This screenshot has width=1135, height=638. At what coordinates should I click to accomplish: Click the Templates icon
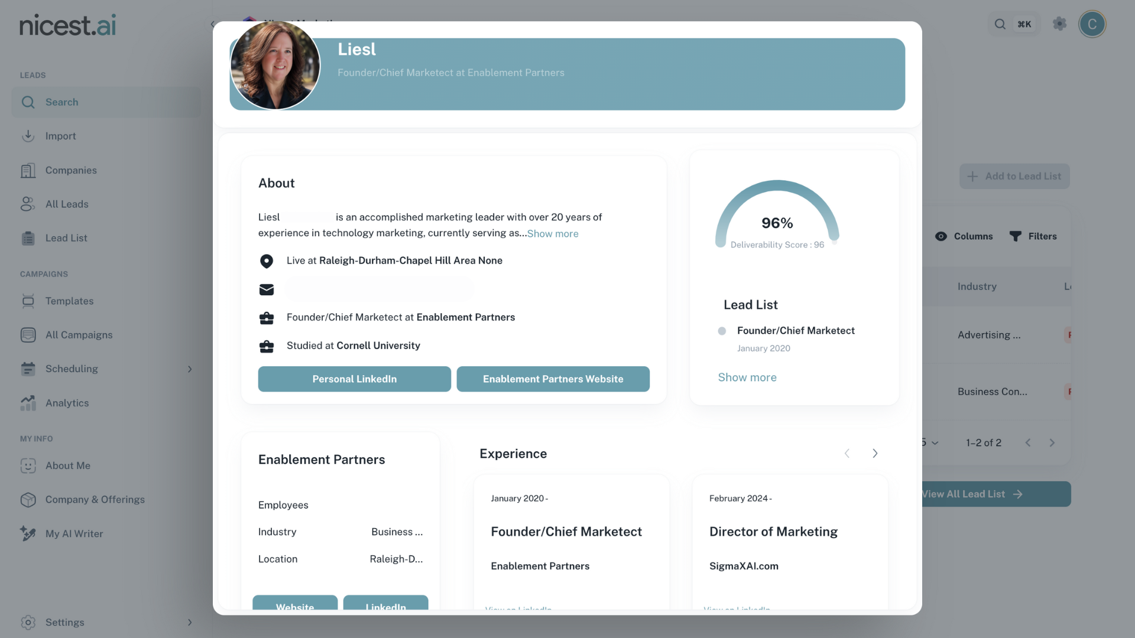(28, 301)
